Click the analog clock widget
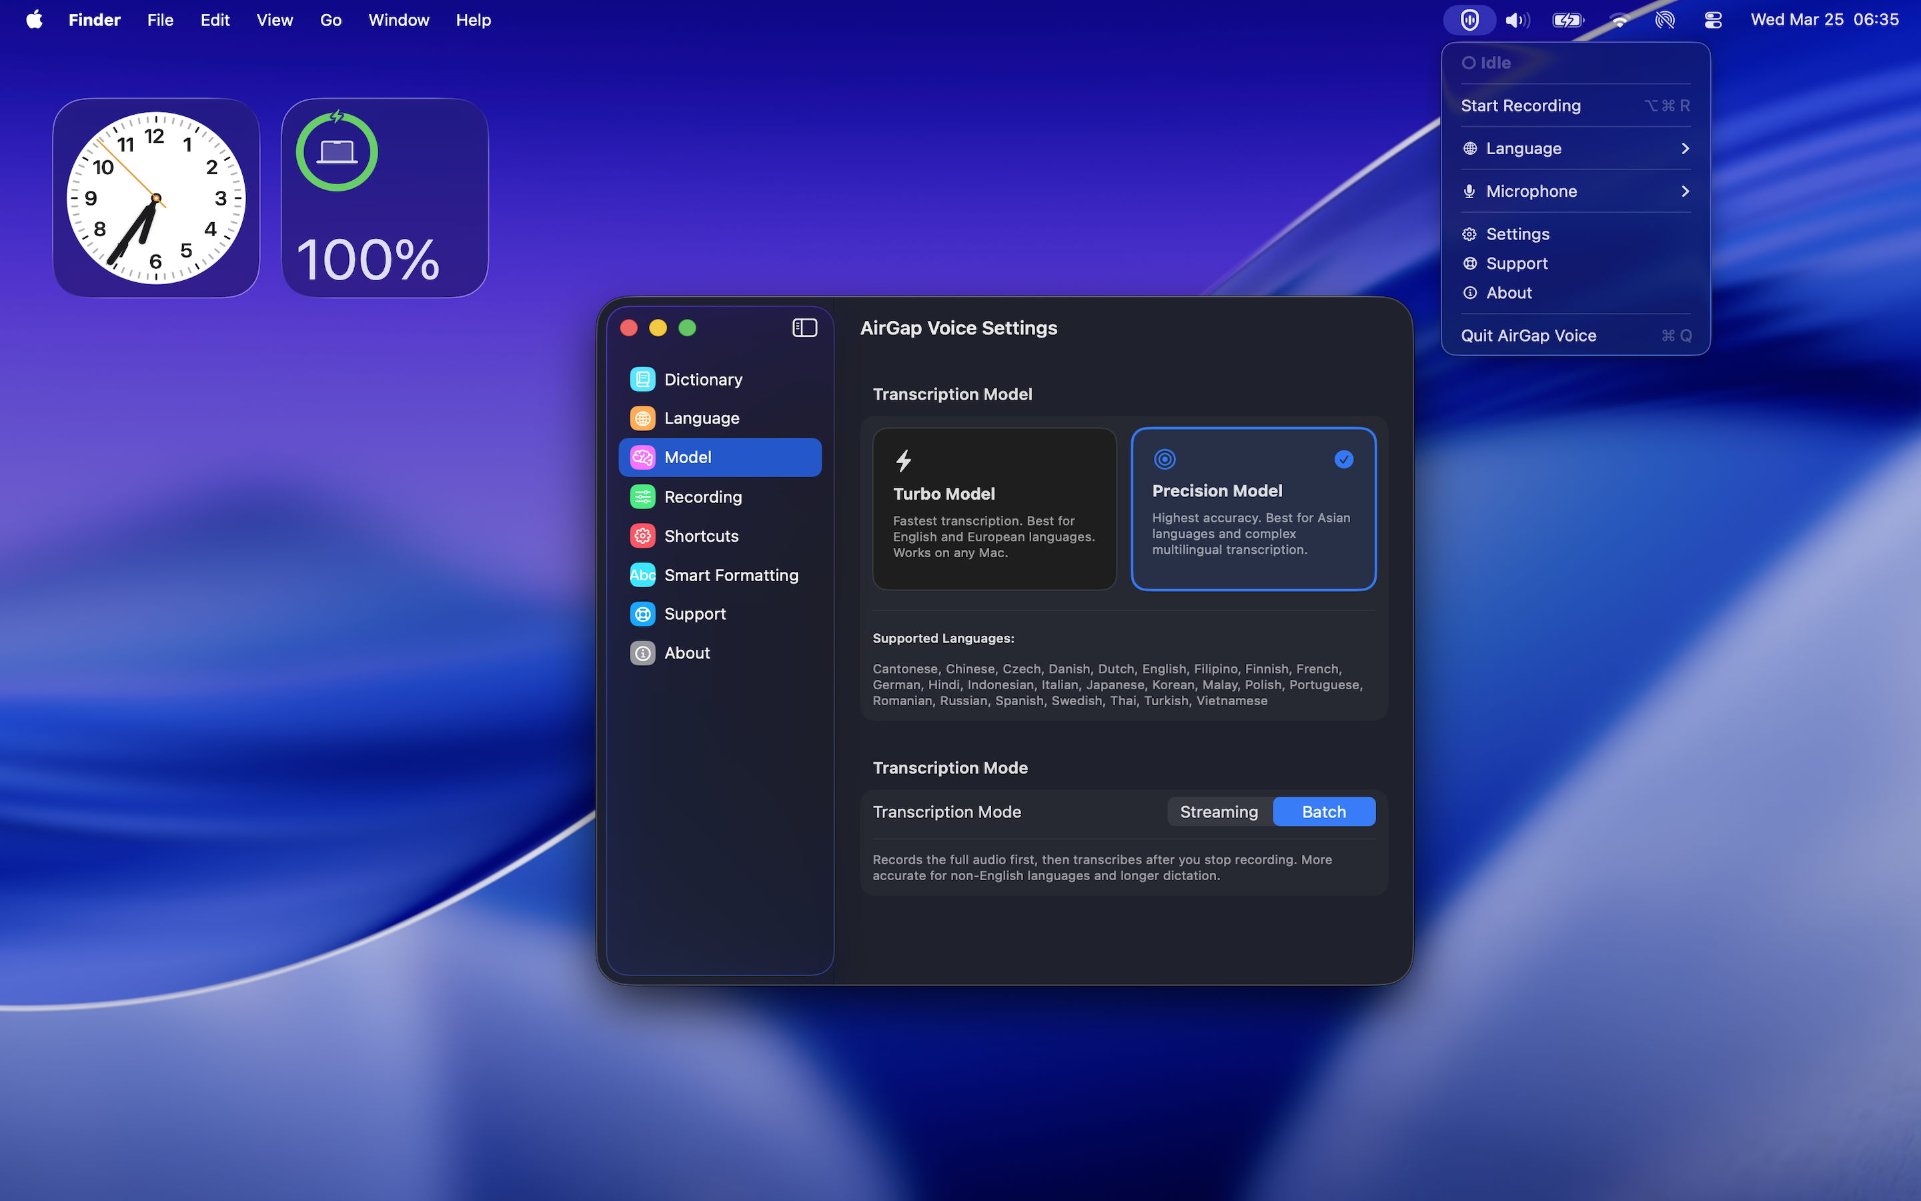Viewport: 1921px width, 1201px height. (156, 197)
